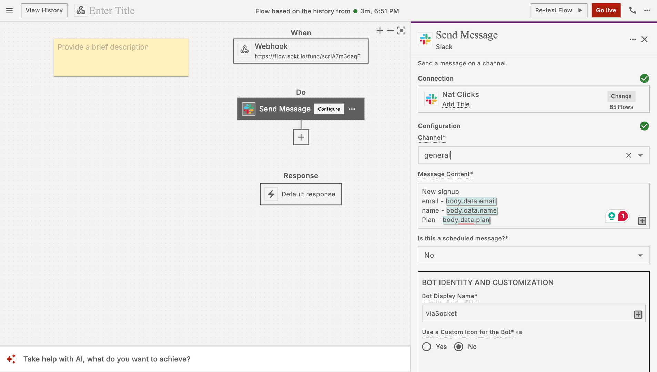The width and height of the screenshot is (657, 372).
Task: Open Send Message panel options menu
Action: pos(633,39)
